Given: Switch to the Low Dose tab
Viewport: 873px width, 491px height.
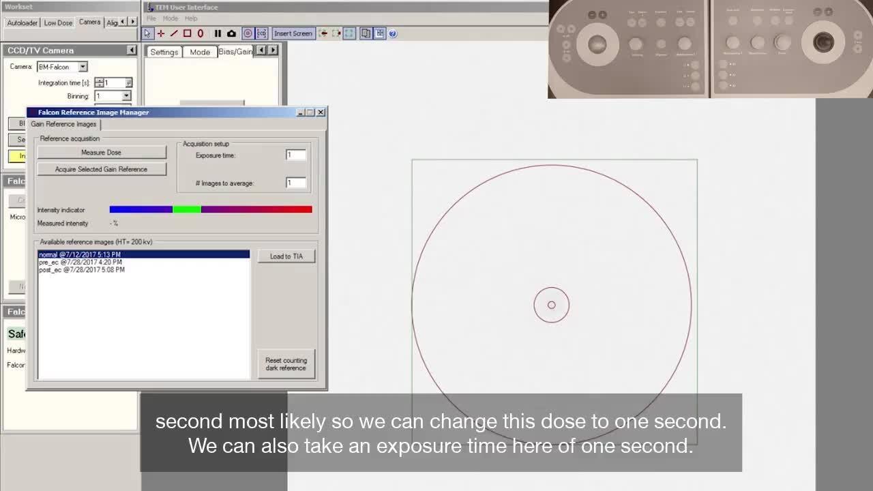Looking at the screenshot, I should (x=58, y=23).
